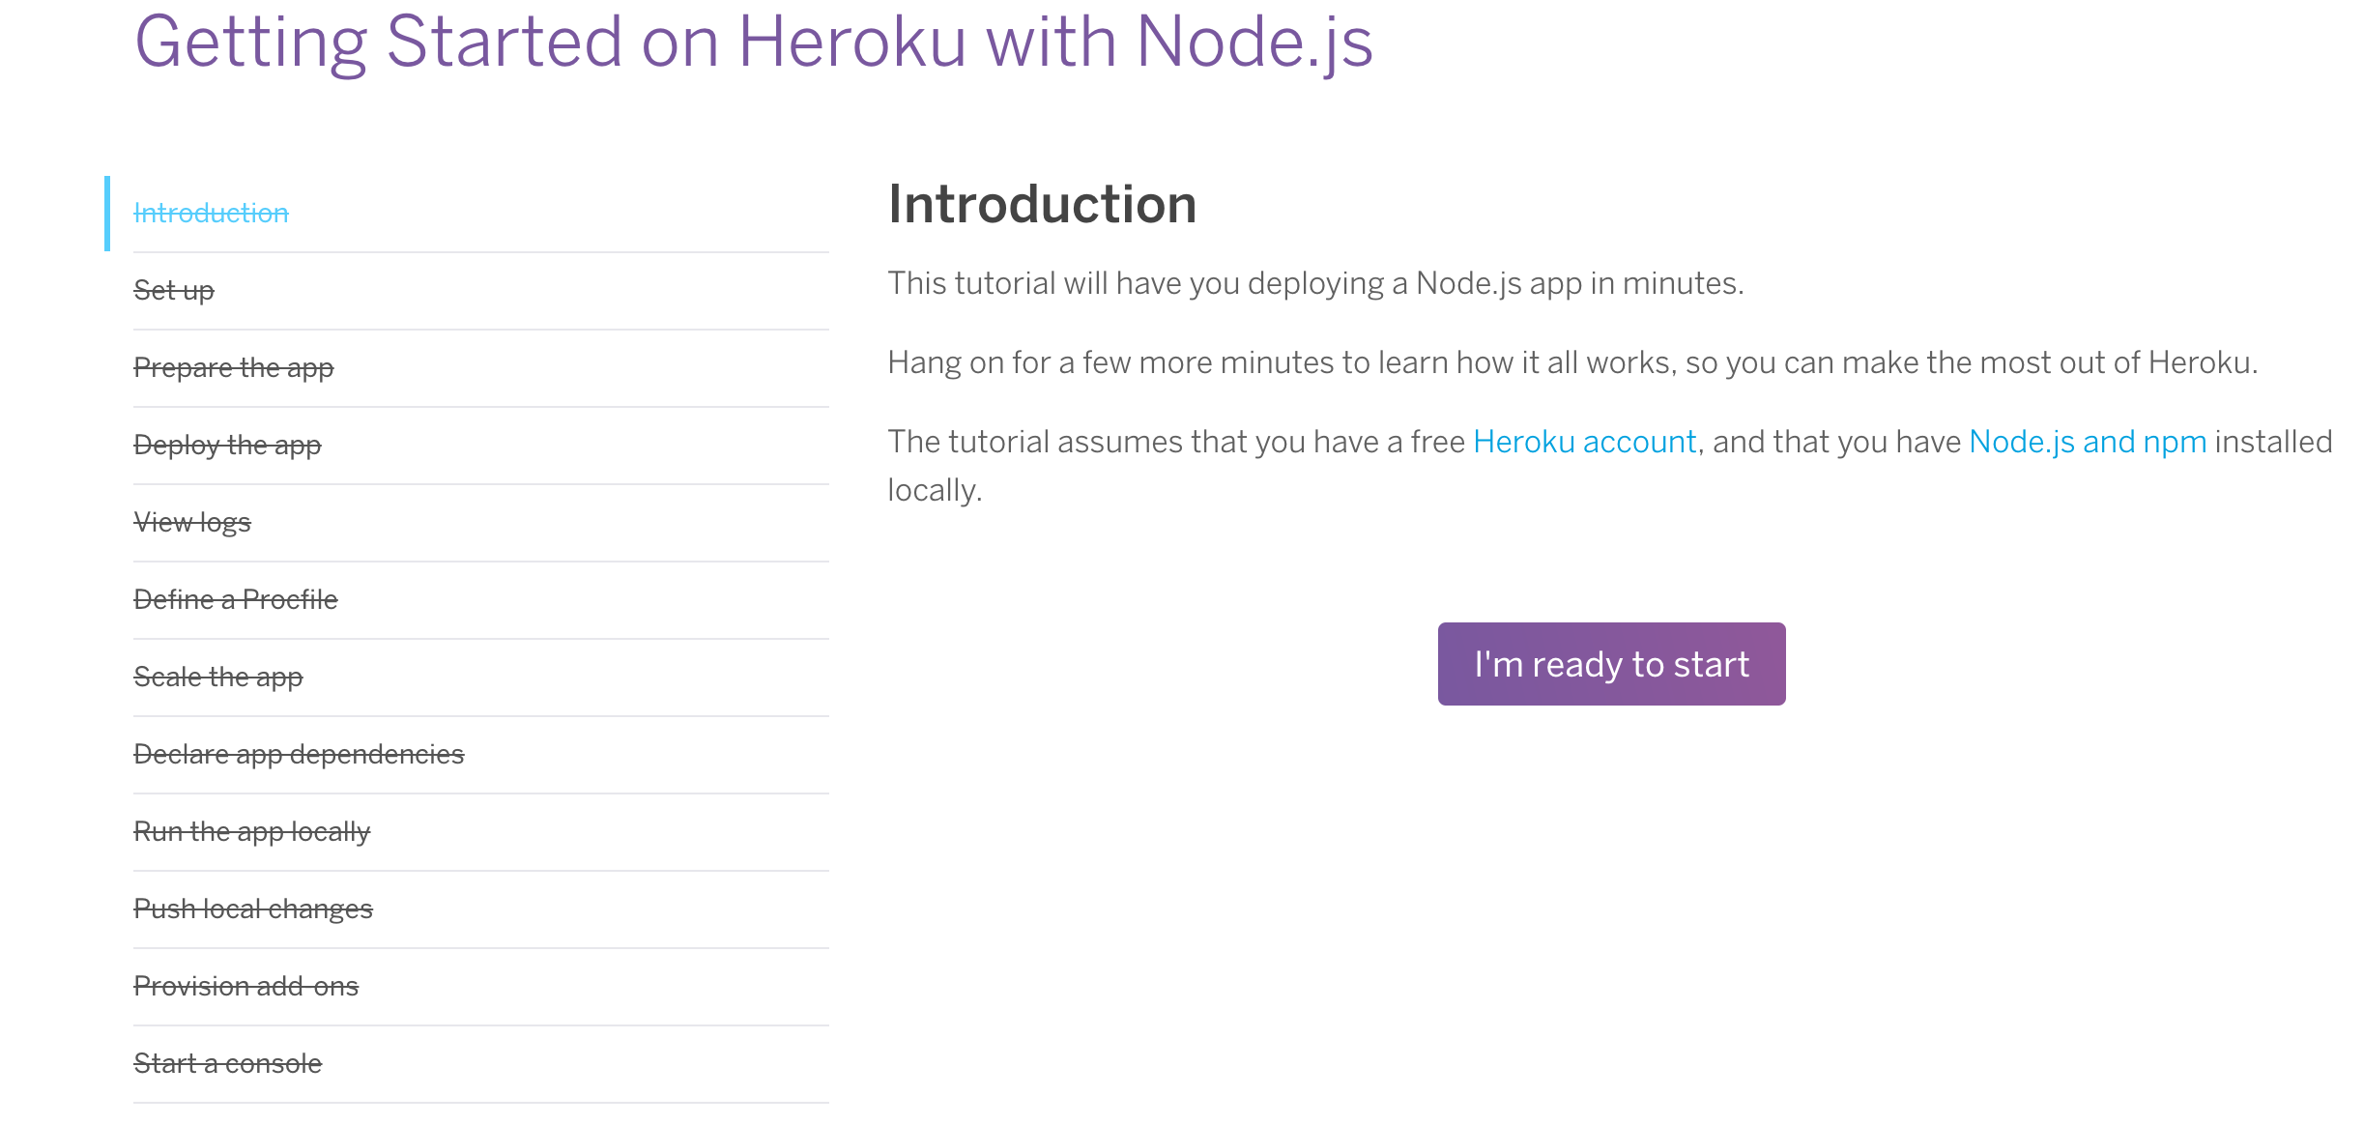2364x1125 pixels.
Task: Click the "I'm ready to start" button
Action: pyautogui.click(x=1611, y=664)
